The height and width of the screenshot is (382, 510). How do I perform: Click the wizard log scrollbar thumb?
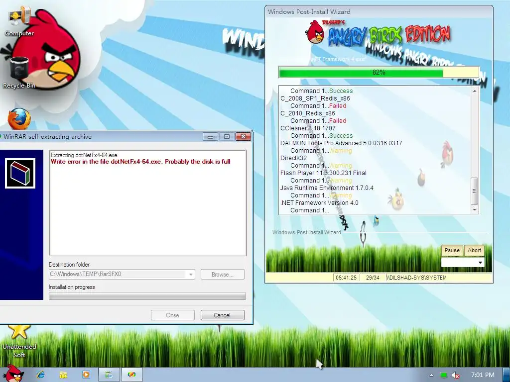[x=475, y=191]
